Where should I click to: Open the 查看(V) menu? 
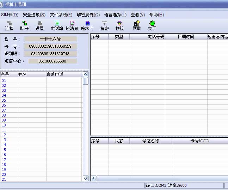pyautogui.click(x=138, y=15)
